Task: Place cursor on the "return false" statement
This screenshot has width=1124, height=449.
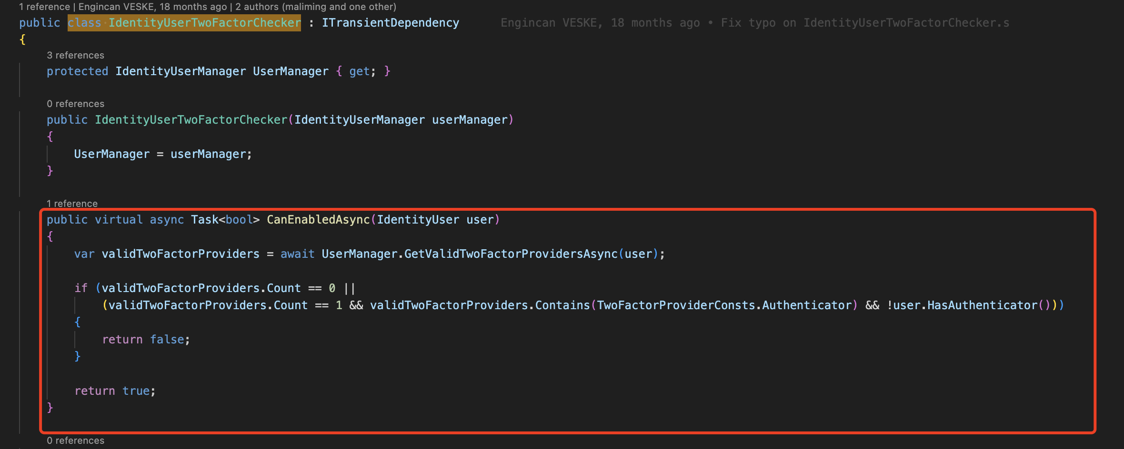Action: 146,340
